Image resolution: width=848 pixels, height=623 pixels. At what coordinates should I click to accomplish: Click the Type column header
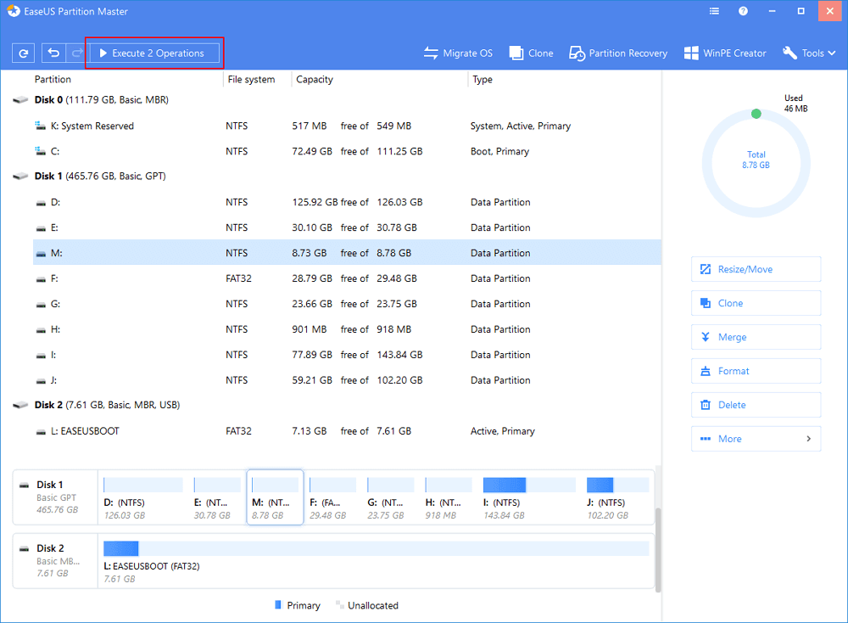click(x=483, y=80)
